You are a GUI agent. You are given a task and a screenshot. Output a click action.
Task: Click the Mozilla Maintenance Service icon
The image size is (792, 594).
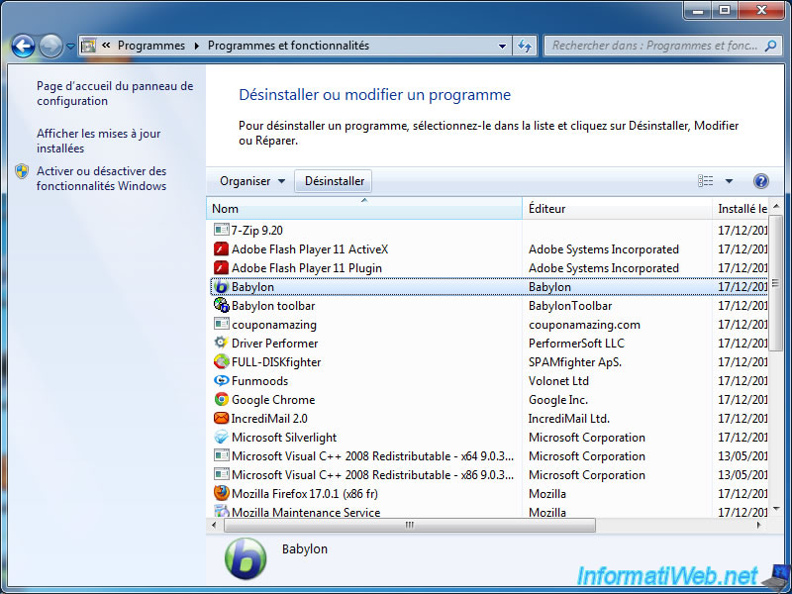[x=221, y=512]
